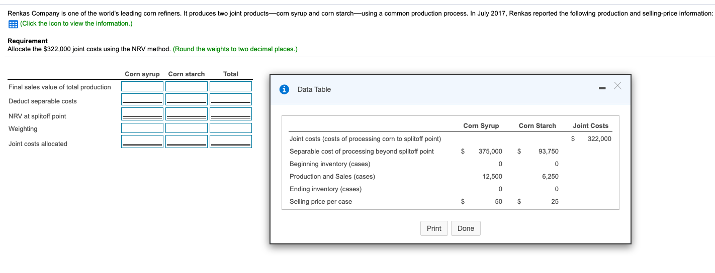The width and height of the screenshot is (715, 273).
Task: Click the 'Requirement' heading
Action: [x=28, y=41]
